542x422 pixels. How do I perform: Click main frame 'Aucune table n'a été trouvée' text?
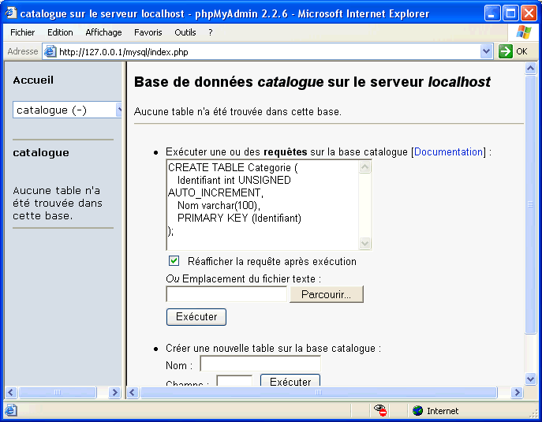tap(237, 112)
